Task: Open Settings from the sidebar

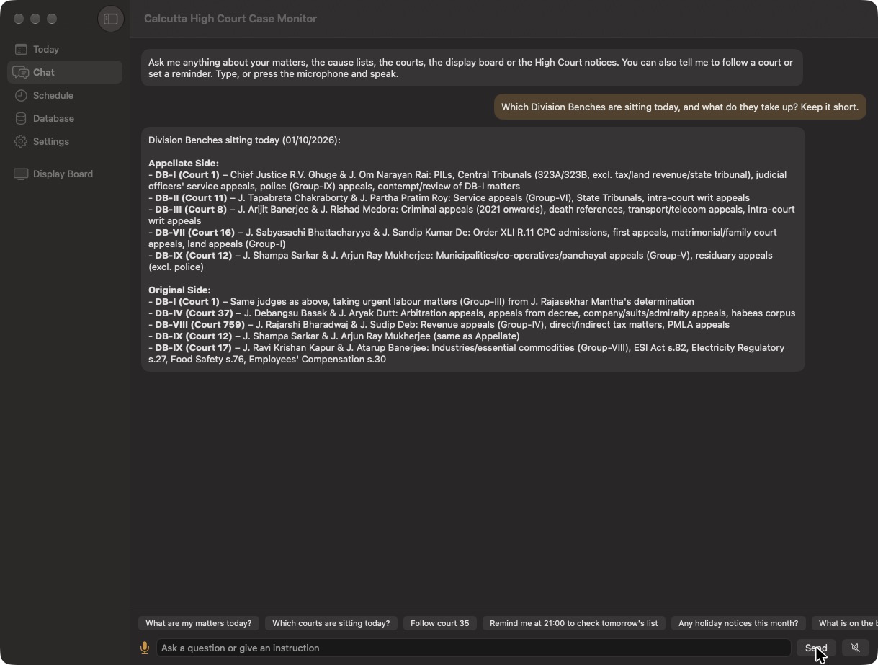Action: click(65, 141)
